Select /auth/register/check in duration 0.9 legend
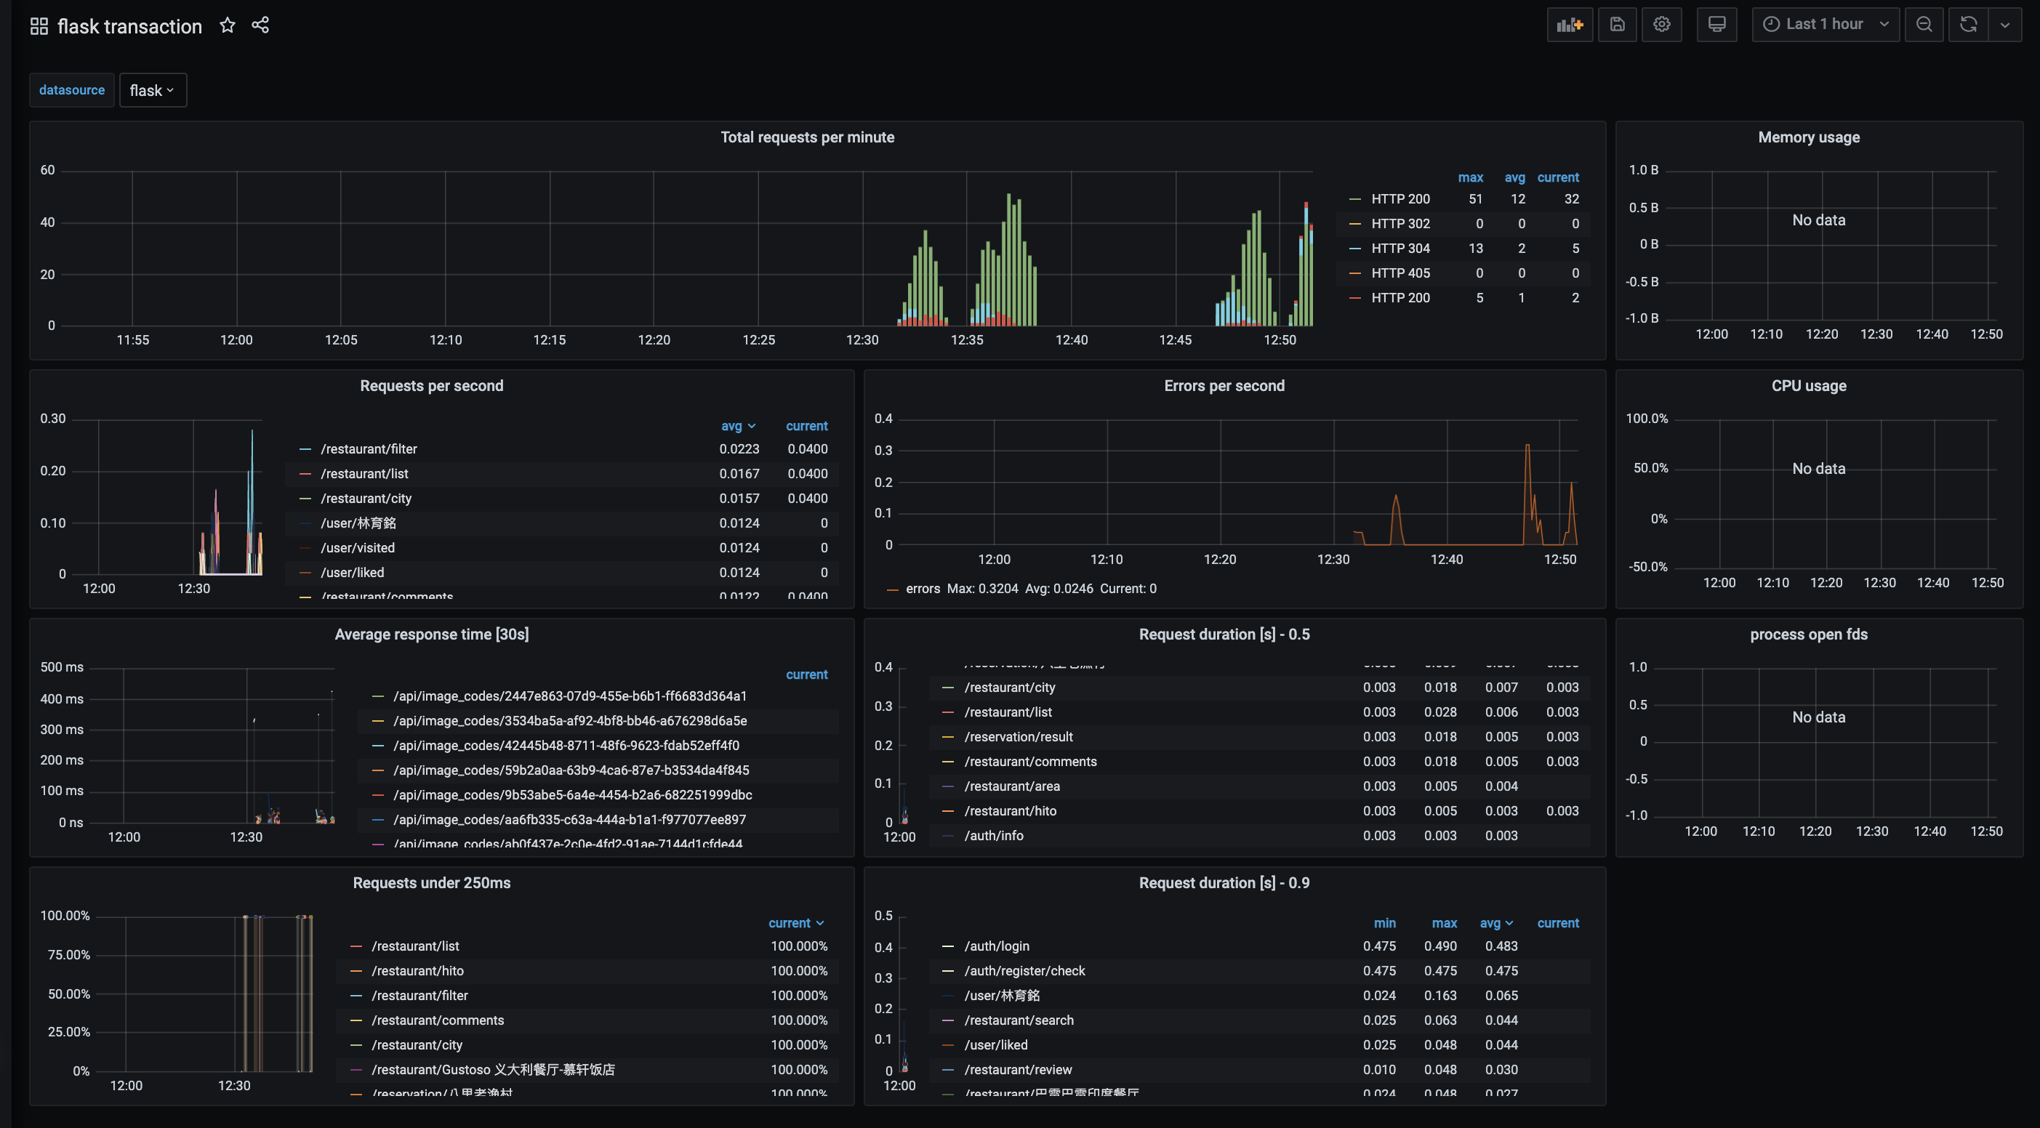 [1024, 970]
